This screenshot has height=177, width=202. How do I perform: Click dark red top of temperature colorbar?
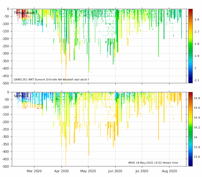(190, 10)
